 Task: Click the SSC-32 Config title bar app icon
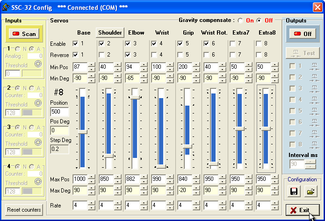(6, 7)
